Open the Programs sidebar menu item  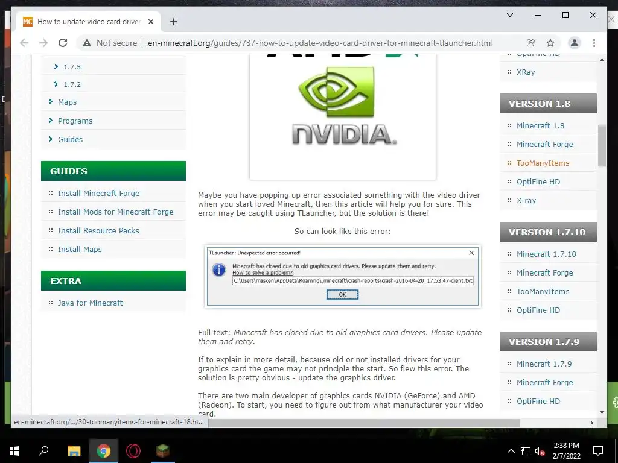click(75, 121)
